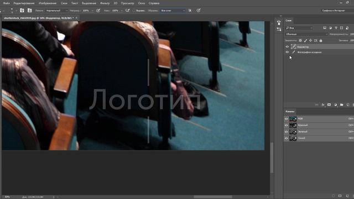Open the Изображение menu

[x=48, y=3]
